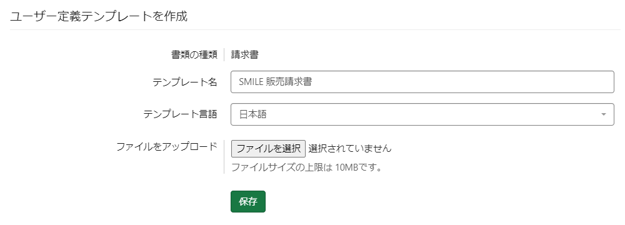Screen dimensions: 625x225
Task: Click the ファイルサイズの上限は 10MBです hint text
Action: (306, 167)
